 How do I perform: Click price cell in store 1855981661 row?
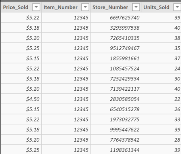[x=21, y=58]
